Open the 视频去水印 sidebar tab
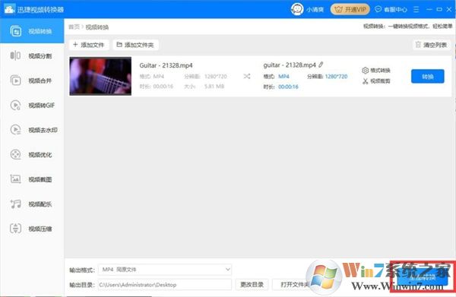The width and height of the screenshot is (456, 297). (32, 130)
